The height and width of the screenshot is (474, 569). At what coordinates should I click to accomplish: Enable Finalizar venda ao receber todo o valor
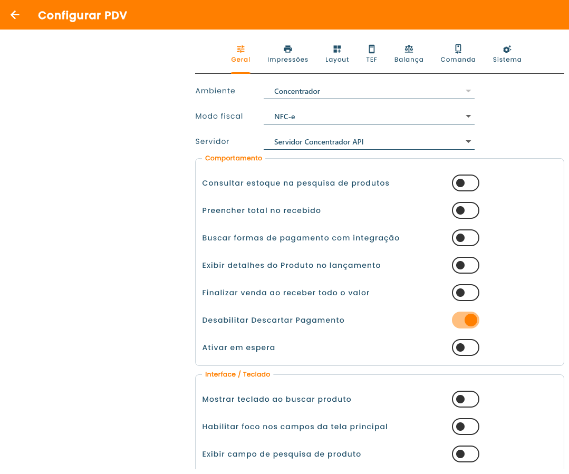(x=466, y=293)
